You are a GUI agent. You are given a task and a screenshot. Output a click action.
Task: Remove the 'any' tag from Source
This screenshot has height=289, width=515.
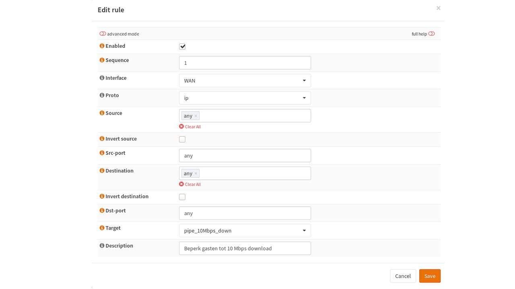(196, 116)
